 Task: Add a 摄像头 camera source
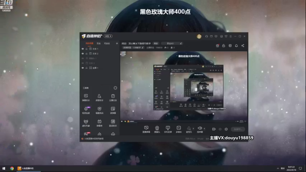pyautogui.click(x=157, y=129)
